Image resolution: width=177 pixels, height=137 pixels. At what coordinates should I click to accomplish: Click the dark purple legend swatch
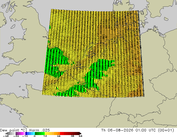(16, 133)
